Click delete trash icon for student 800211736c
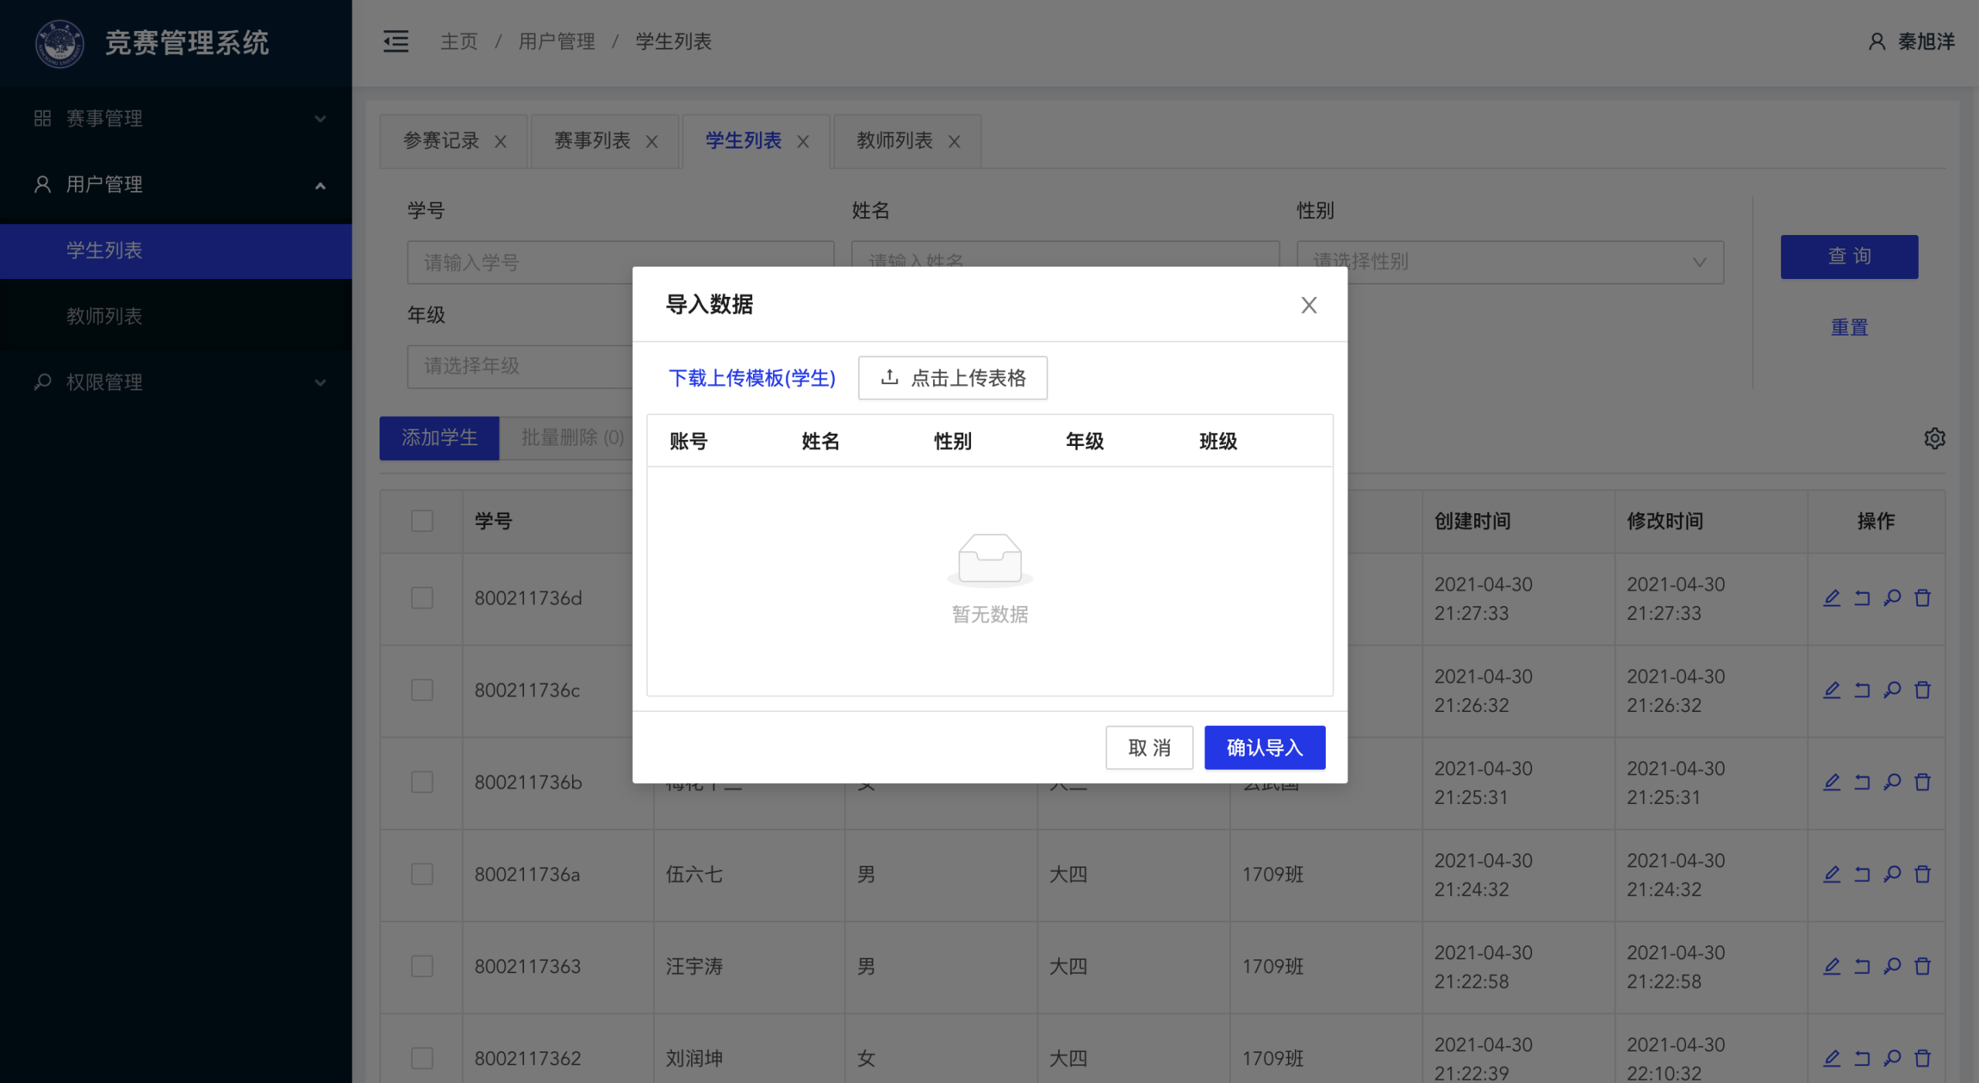The image size is (1979, 1083). 1923,690
